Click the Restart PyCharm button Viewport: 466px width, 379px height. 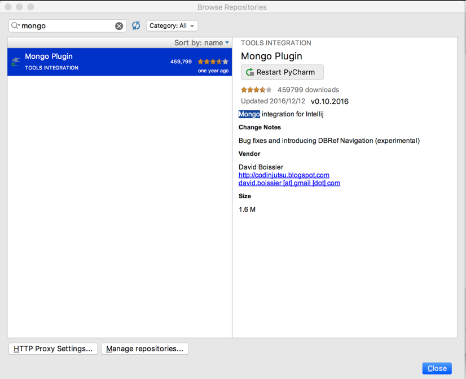282,72
